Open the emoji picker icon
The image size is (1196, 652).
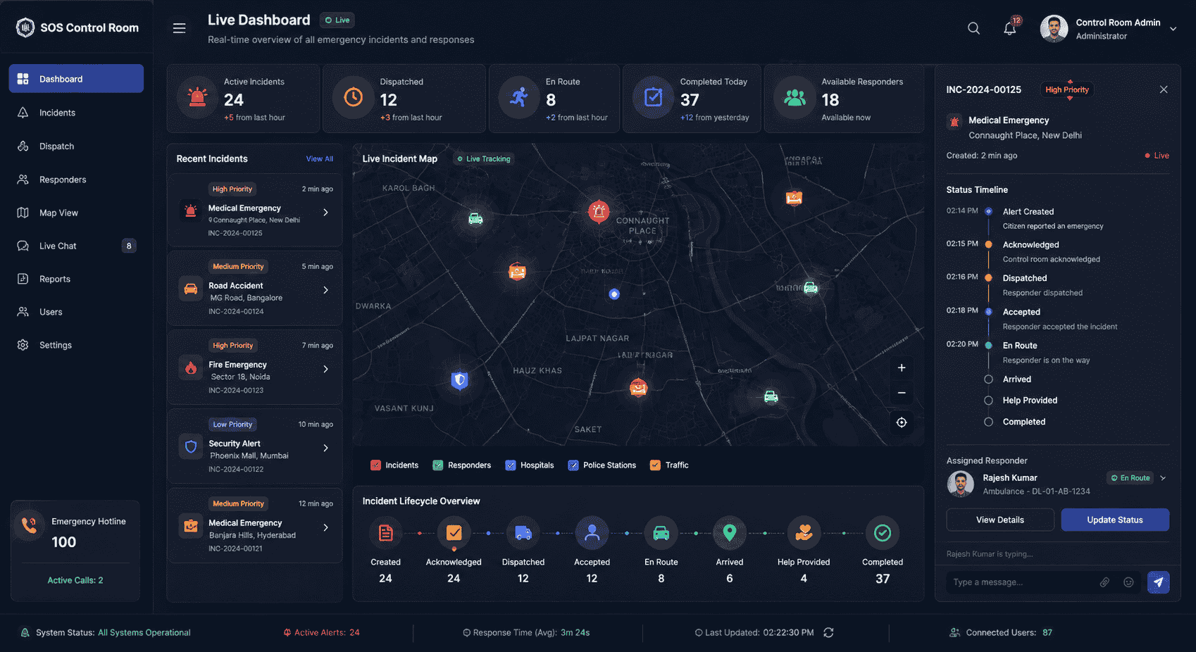pos(1128,582)
